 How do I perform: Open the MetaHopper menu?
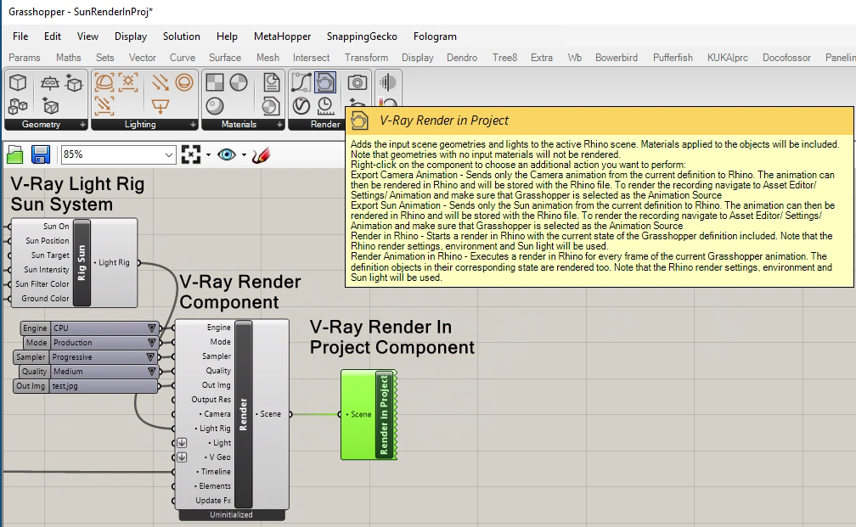(x=282, y=36)
